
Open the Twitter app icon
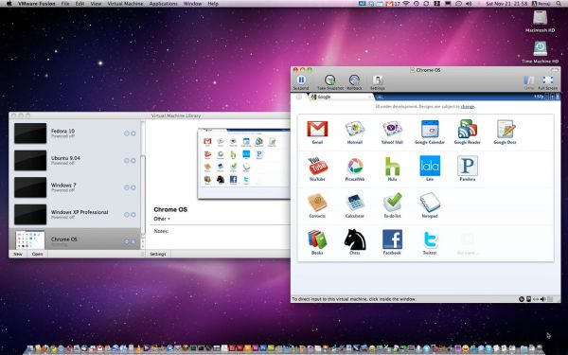coord(430,242)
